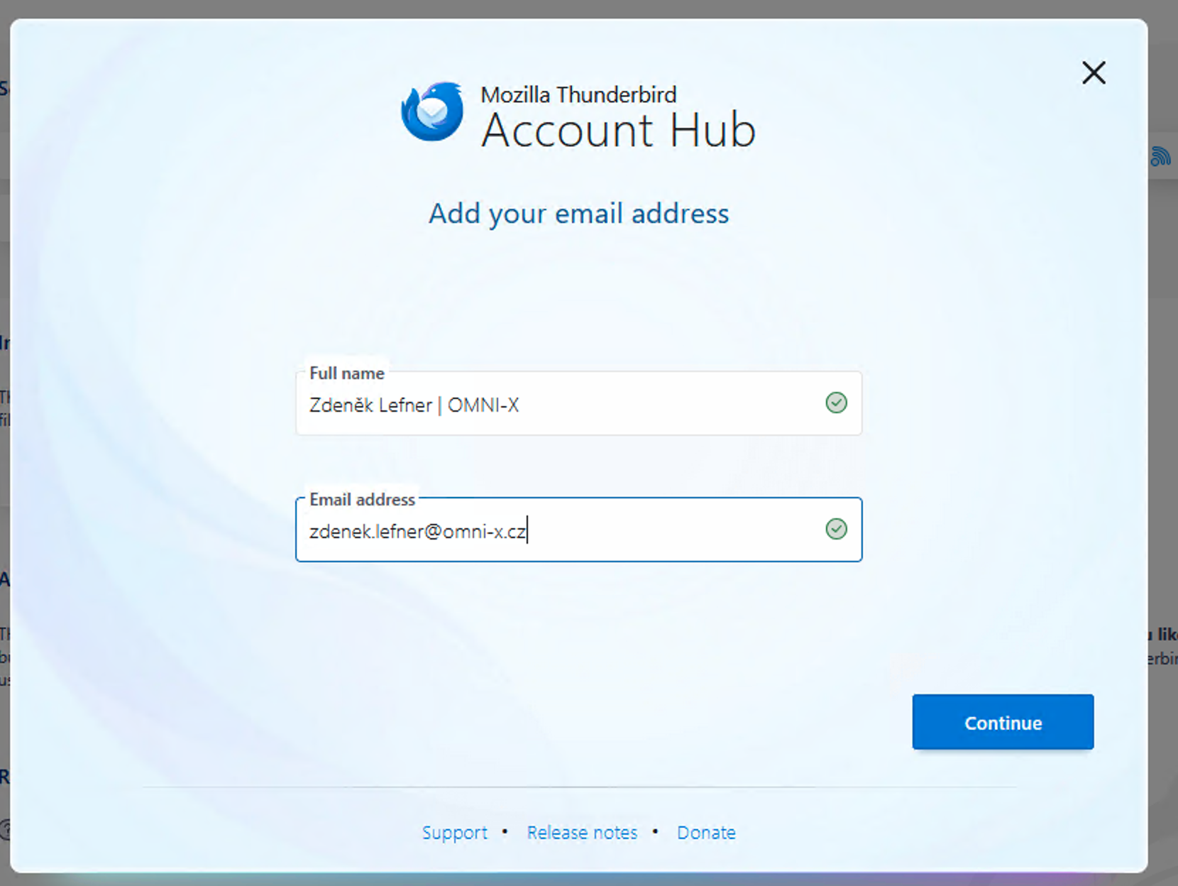This screenshot has height=886, width=1178.
Task: Click the Add your email address heading
Action: pyautogui.click(x=578, y=214)
